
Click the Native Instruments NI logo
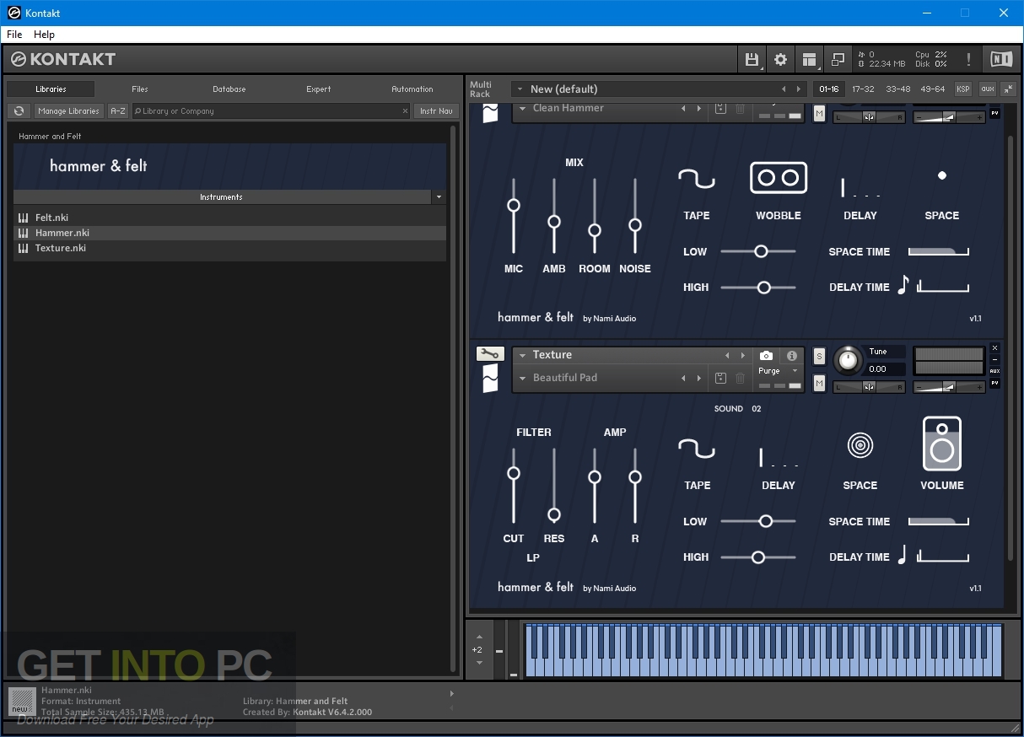coord(1001,59)
